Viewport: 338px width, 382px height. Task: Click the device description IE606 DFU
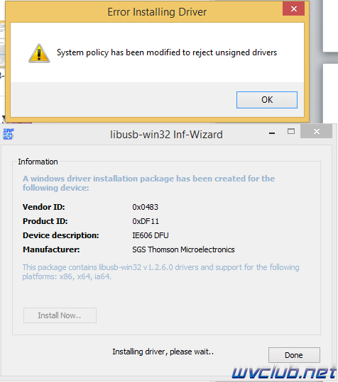point(151,235)
